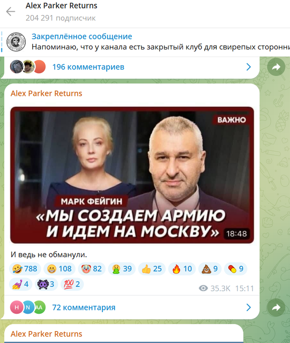
Task: Add the thumbs up reaction with 25
Action: 152,269
